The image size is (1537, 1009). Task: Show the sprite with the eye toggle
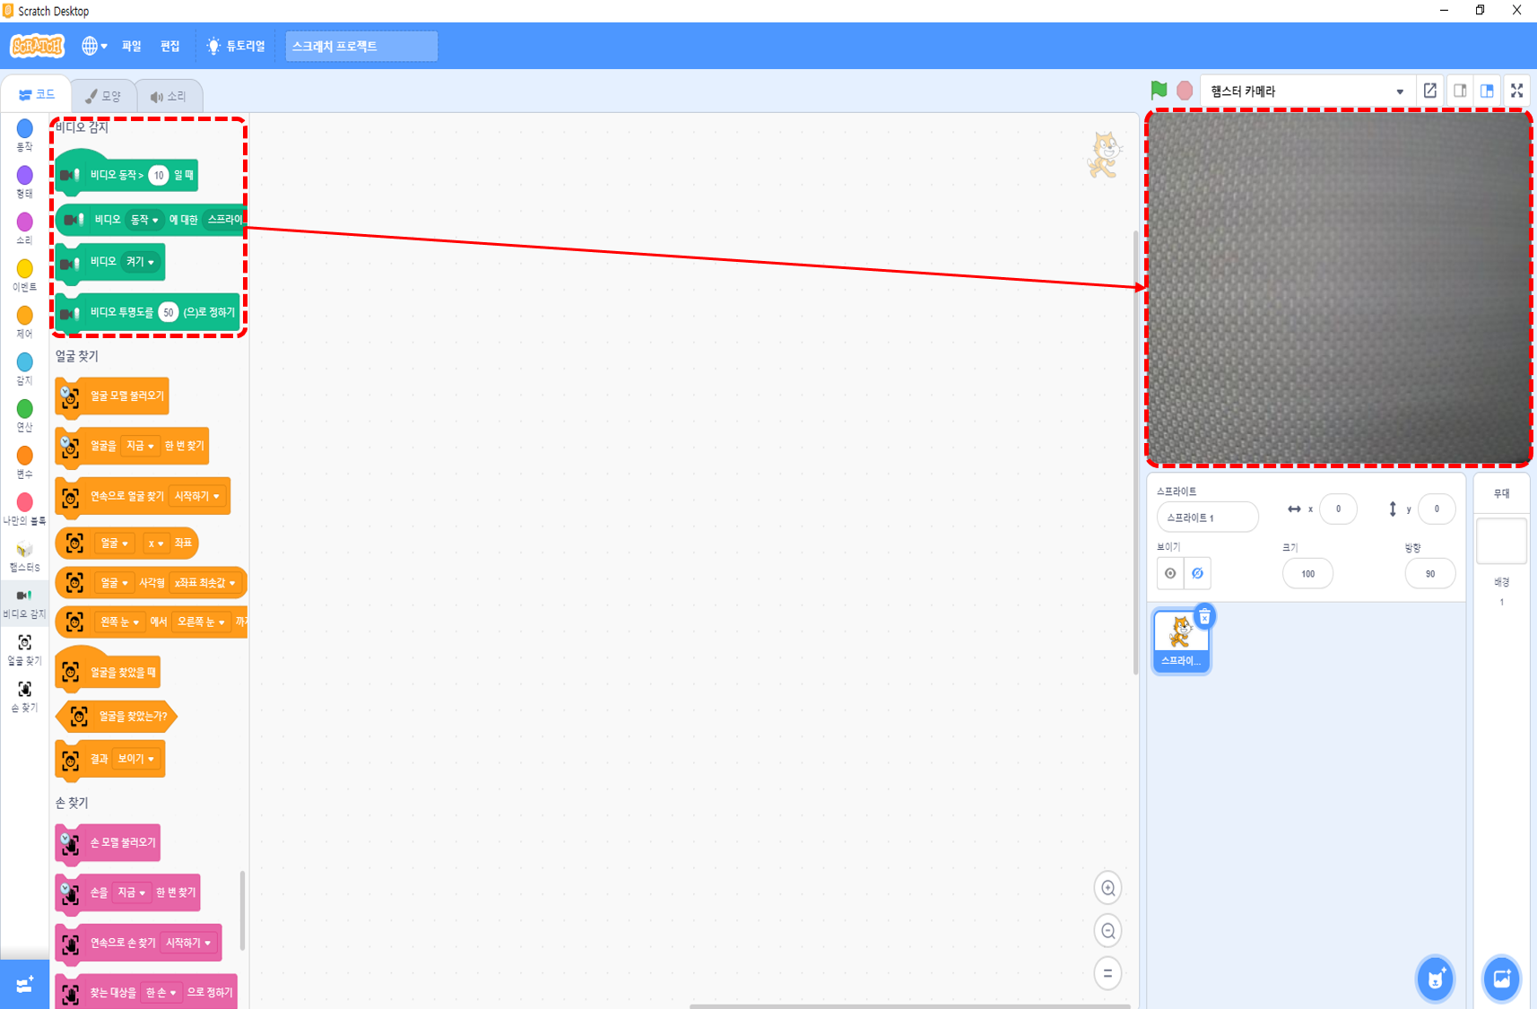click(x=1170, y=573)
